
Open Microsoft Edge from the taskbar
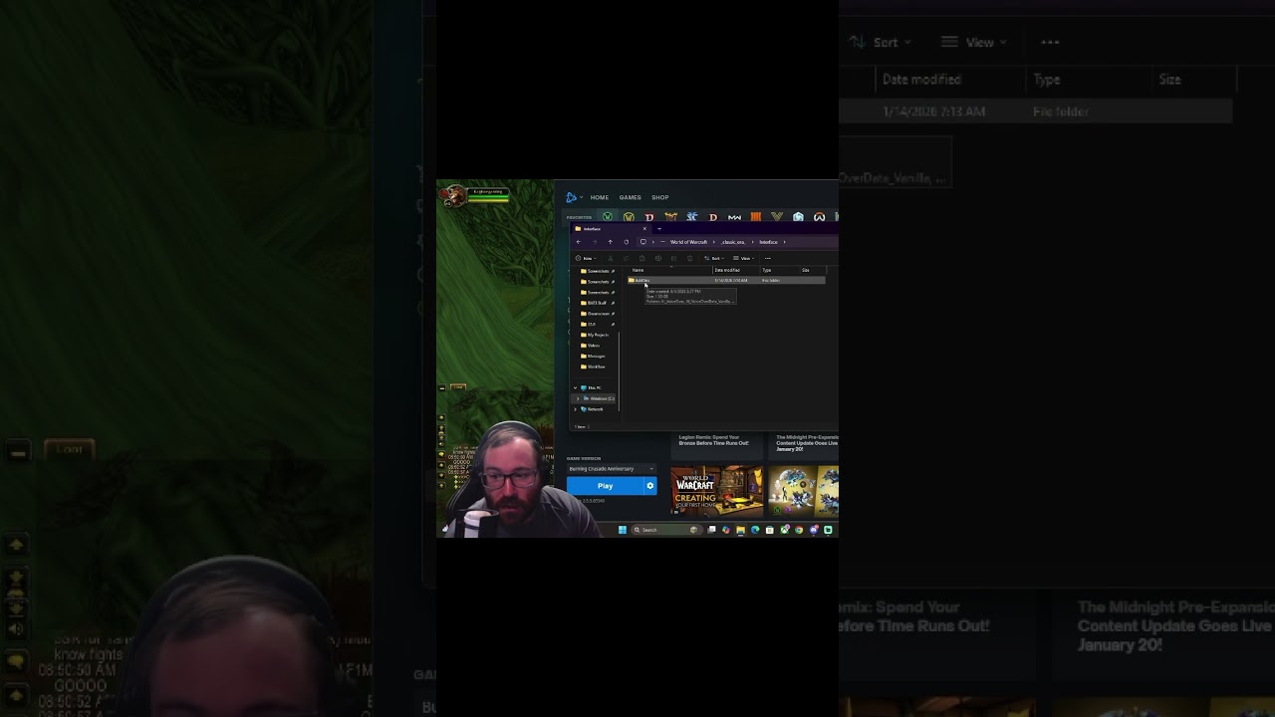click(x=755, y=530)
